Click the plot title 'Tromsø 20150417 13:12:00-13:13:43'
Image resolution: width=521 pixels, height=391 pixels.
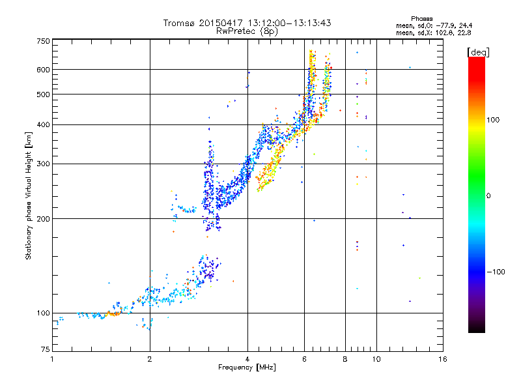tap(247, 23)
